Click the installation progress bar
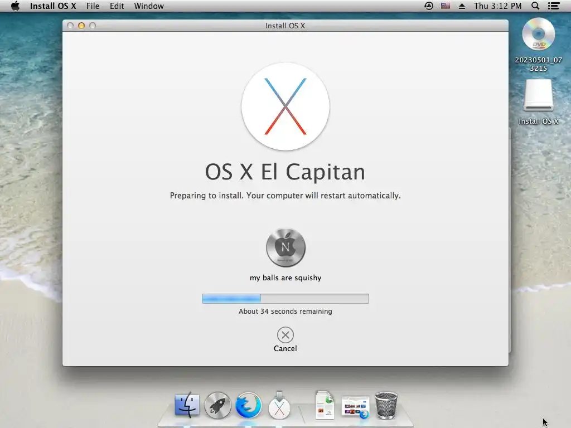The width and height of the screenshot is (571, 428). click(x=285, y=299)
